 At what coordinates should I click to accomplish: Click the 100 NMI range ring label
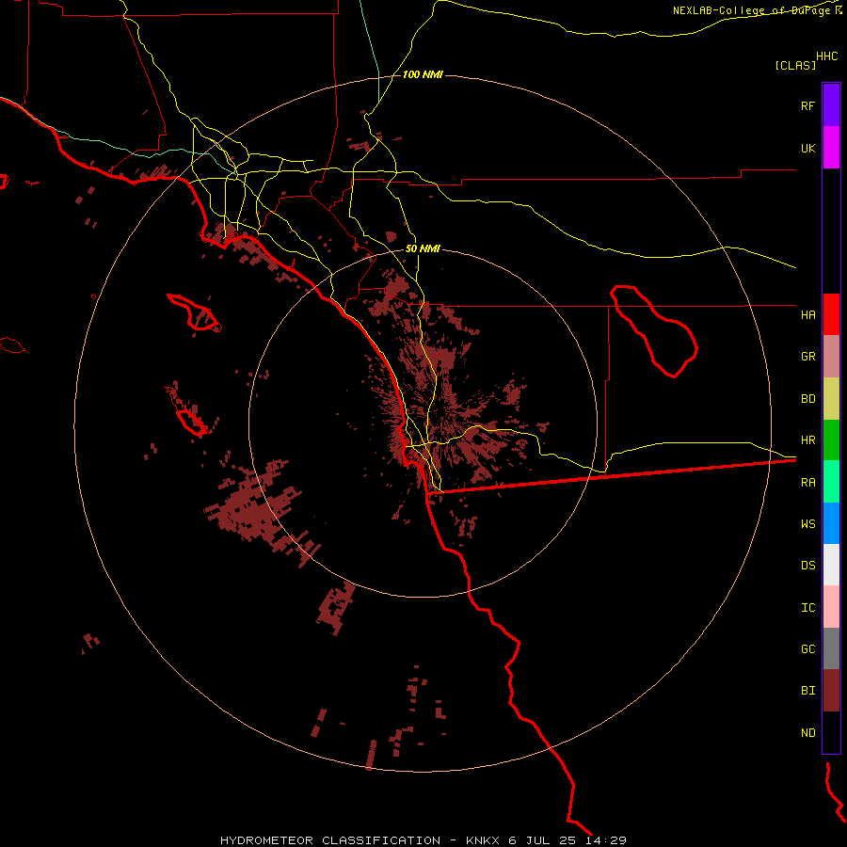(x=423, y=74)
